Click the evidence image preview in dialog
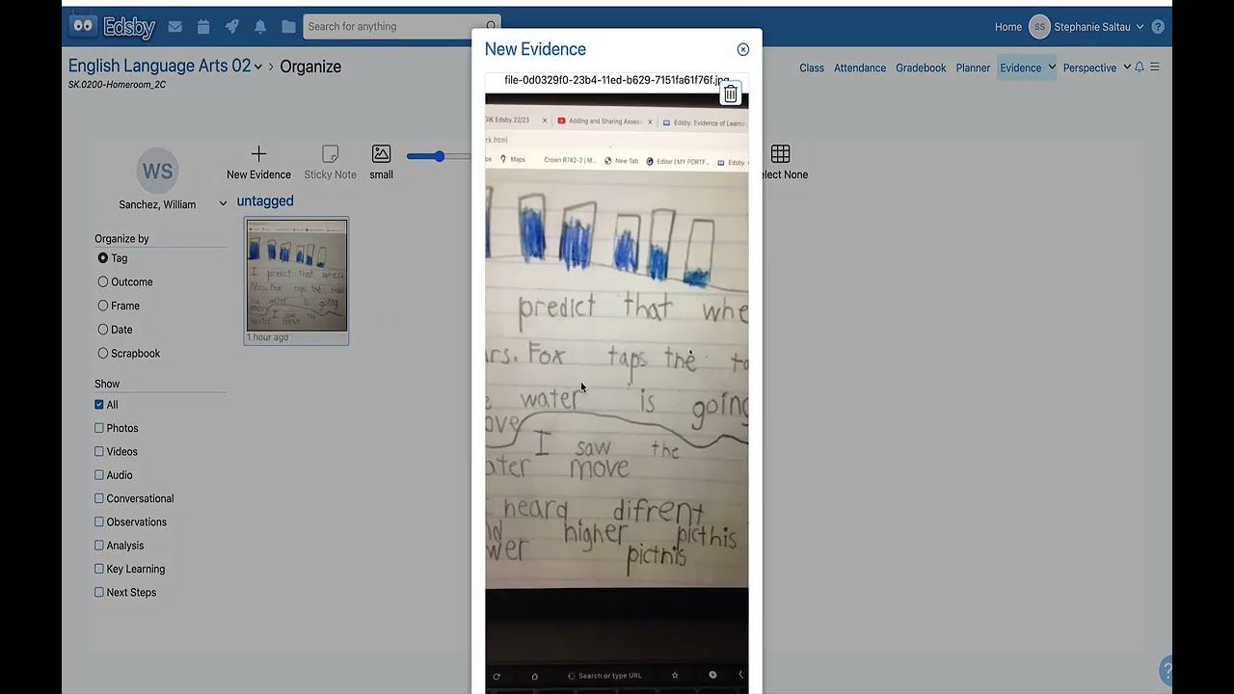This screenshot has width=1234, height=694. 617,393
